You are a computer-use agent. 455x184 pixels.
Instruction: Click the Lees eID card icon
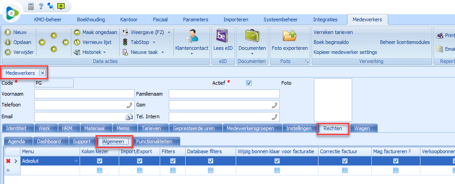tap(222, 36)
